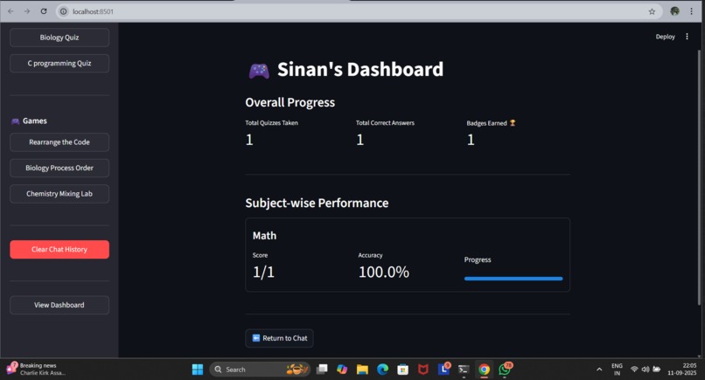Click the Chrome taskbar icon
Screen dimensions: 705x380
pos(485,370)
